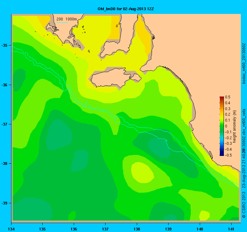247x232 pixels.
Task: Click the plot title 'OM_bnD0 for 02-Aug-2013 12Z'
Action: click(126, 9)
